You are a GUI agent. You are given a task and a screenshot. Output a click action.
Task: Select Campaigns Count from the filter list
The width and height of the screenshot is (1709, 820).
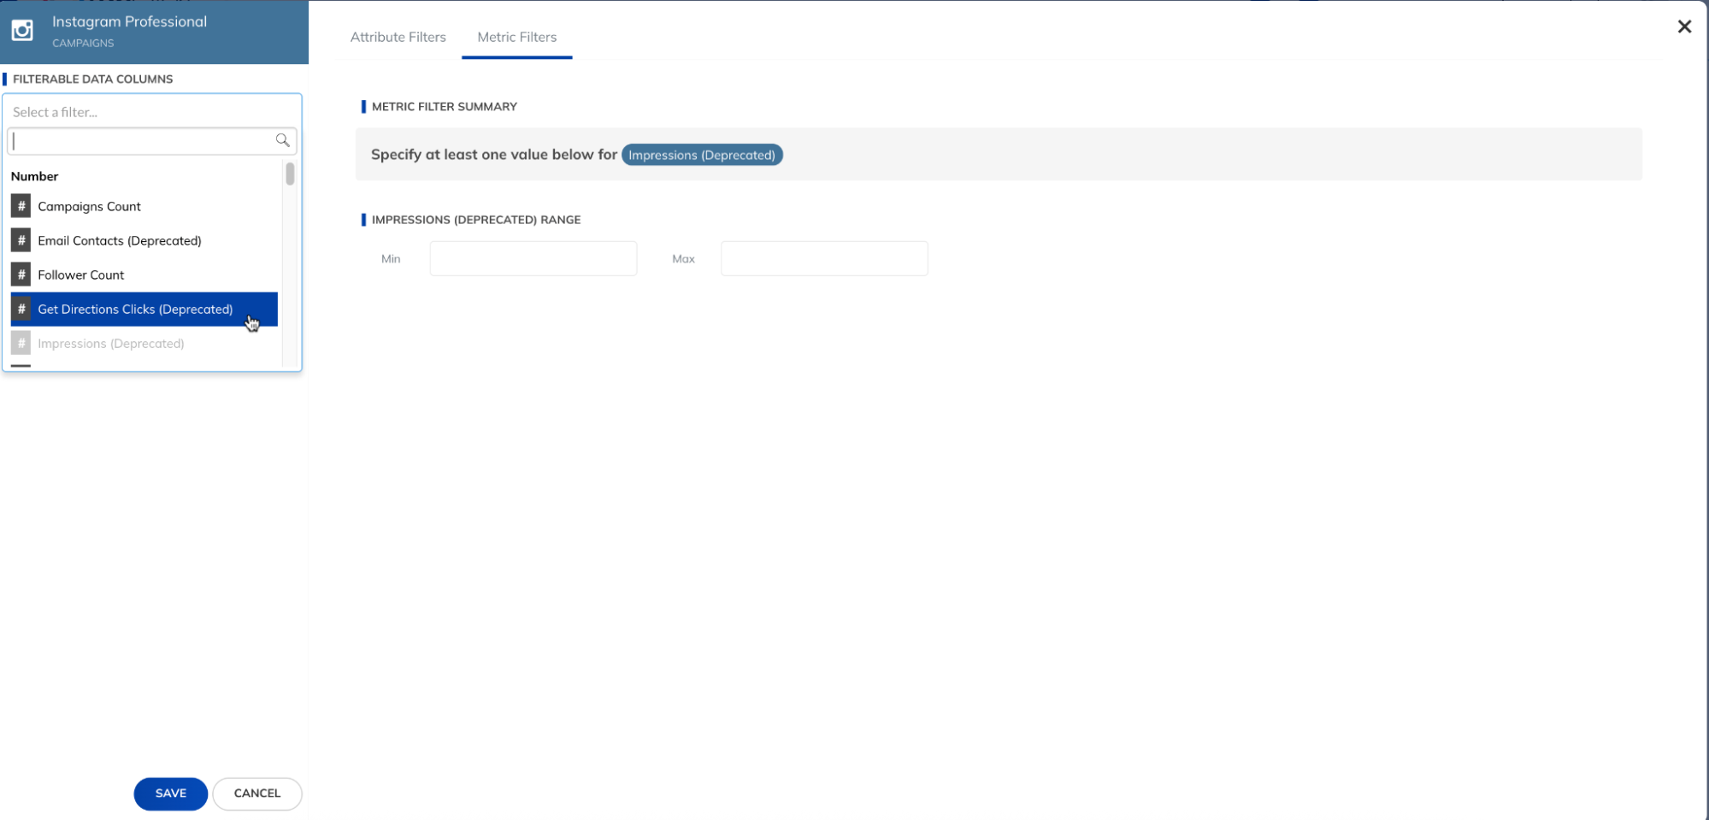click(x=89, y=206)
